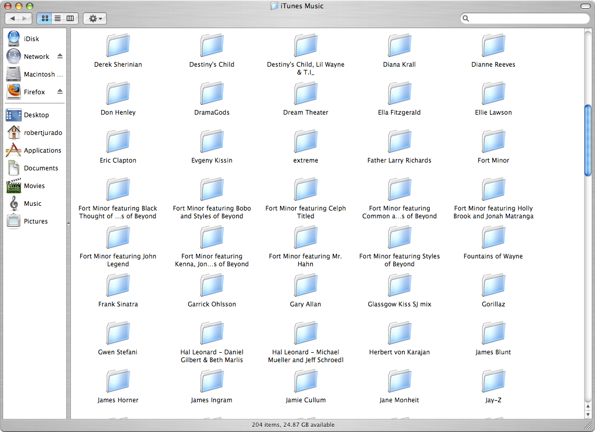Viewport: 595px width, 432px height.
Task: Toggle toolbar with the pill button
Action: 585,6
